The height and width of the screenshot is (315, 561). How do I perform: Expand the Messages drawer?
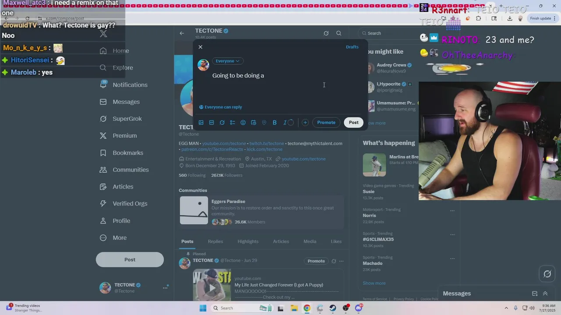click(x=545, y=294)
